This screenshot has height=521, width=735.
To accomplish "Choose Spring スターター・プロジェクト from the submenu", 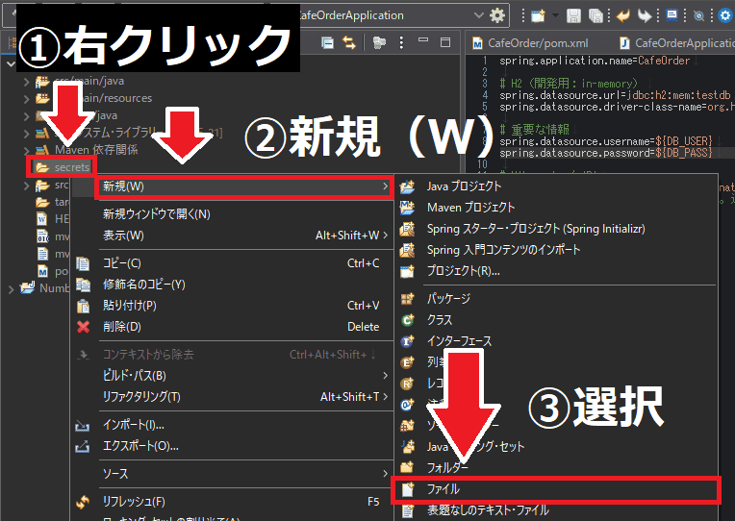I will [535, 229].
